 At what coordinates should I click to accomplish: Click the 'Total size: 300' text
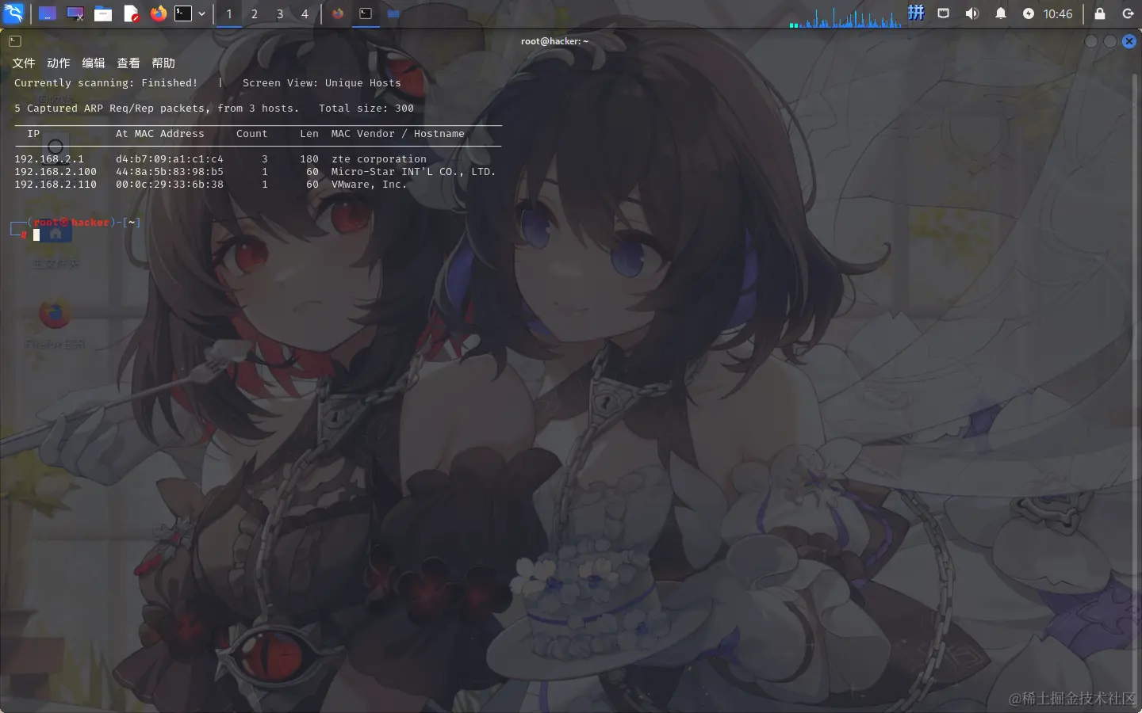click(x=366, y=109)
